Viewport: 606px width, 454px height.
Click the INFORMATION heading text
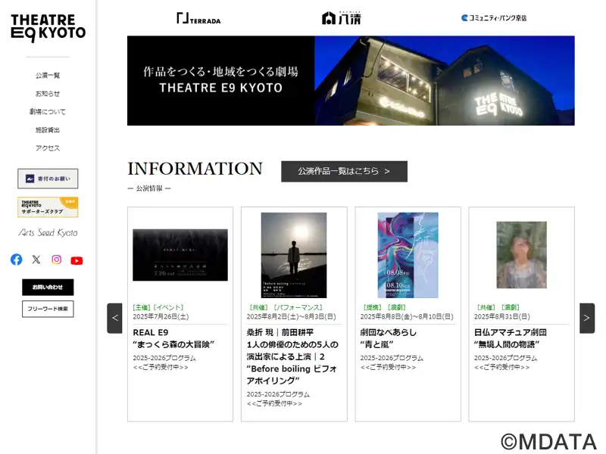(x=195, y=169)
